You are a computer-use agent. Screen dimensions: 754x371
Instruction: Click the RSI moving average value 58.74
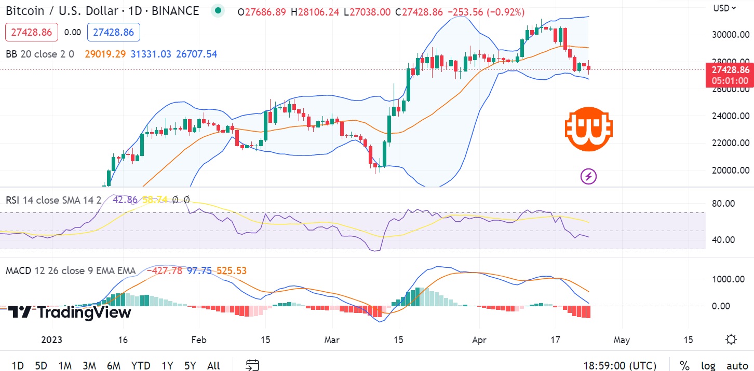click(154, 200)
